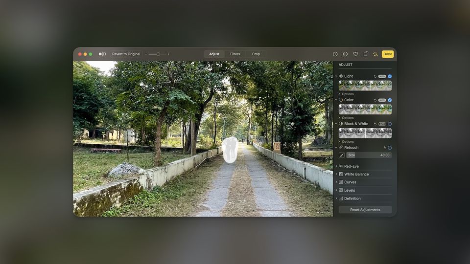Enable the Black & White adjustment circle
This screenshot has width=470, height=264.
[x=390, y=124]
